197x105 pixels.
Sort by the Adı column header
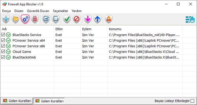tap(27, 29)
